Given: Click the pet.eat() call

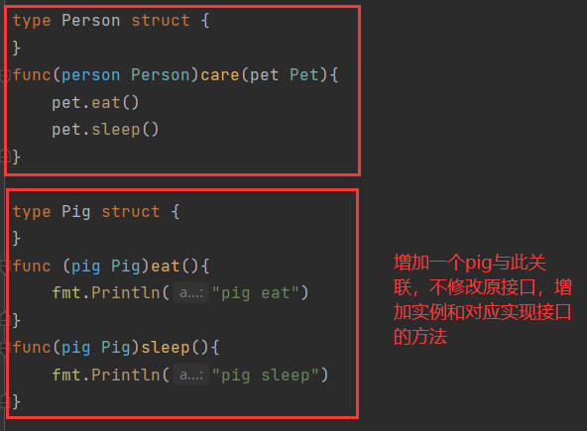Looking at the screenshot, I should (x=95, y=102).
